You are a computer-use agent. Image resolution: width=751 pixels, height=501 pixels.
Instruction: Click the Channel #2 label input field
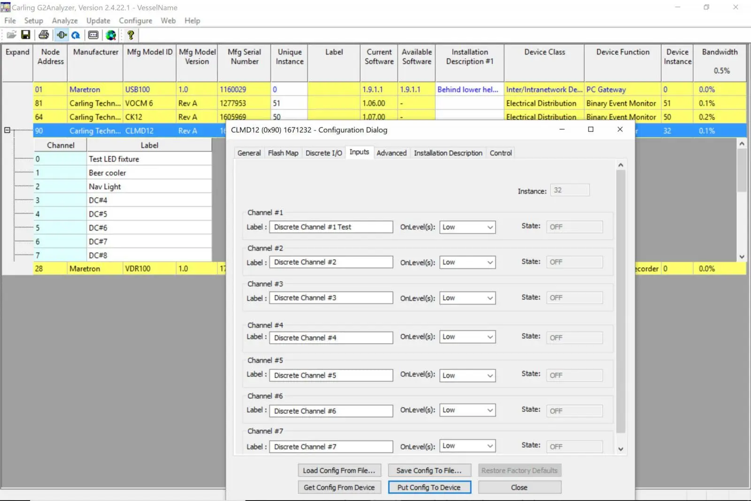pos(331,262)
